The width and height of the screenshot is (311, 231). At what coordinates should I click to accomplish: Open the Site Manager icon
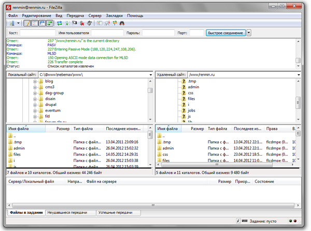click(x=12, y=23)
